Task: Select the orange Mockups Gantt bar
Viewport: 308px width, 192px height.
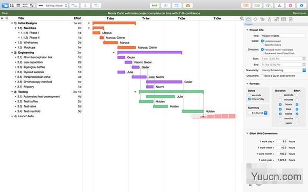Action: click(x=127, y=48)
